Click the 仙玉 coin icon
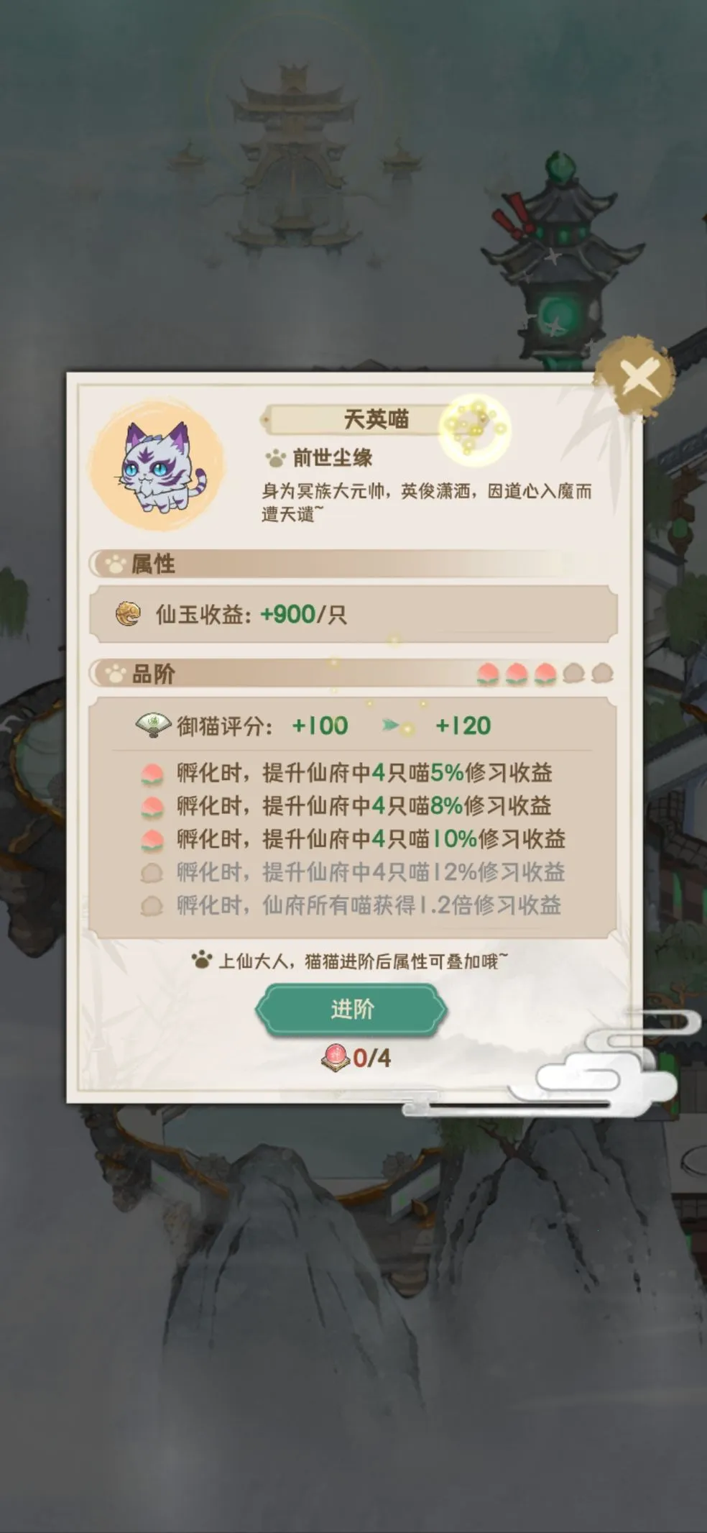Viewport: 707px width, 1533px height. tap(128, 613)
